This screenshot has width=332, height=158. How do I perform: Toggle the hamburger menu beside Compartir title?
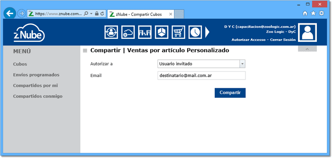click(85, 51)
